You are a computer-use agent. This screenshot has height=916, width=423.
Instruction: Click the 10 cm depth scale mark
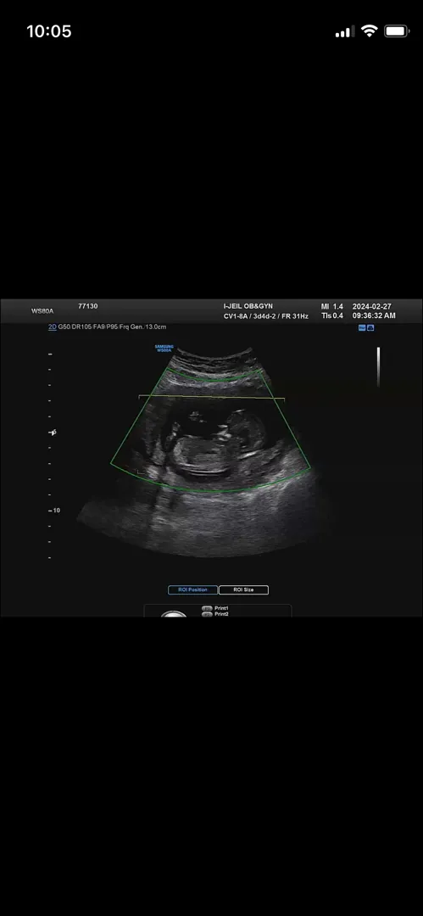(53, 511)
